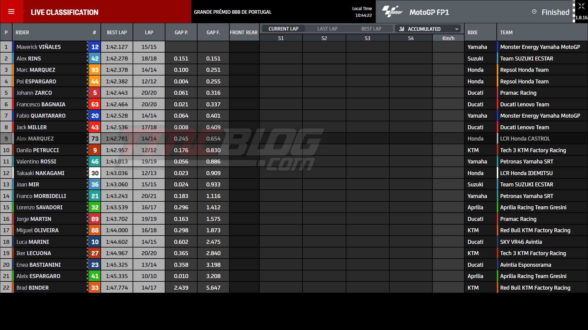Click the BIKE column header

[480, 32]
